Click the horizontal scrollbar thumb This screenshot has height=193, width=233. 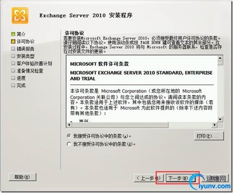tap(121, 125)
